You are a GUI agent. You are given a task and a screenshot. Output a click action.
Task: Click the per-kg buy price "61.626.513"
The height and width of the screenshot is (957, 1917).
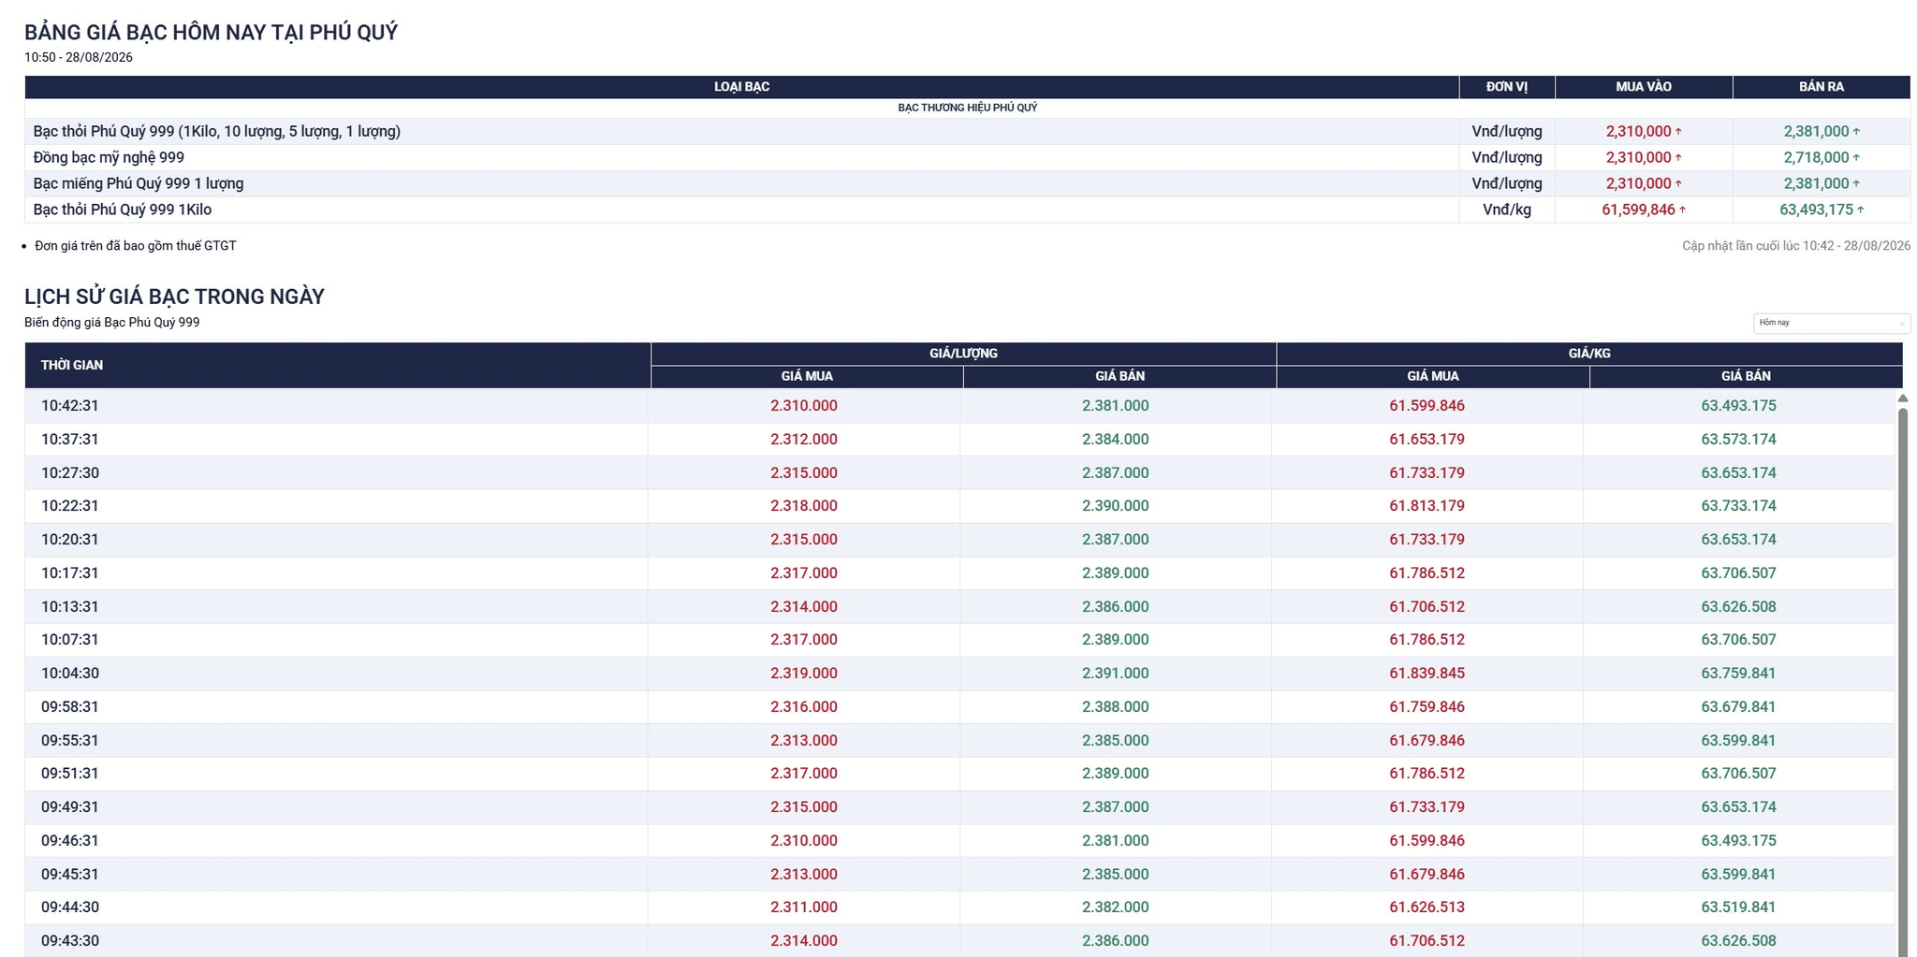1427,907
